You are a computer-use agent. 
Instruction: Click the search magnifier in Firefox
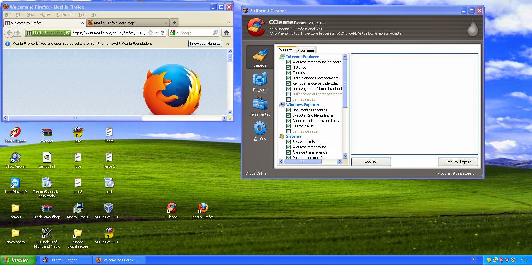point(215,33)
